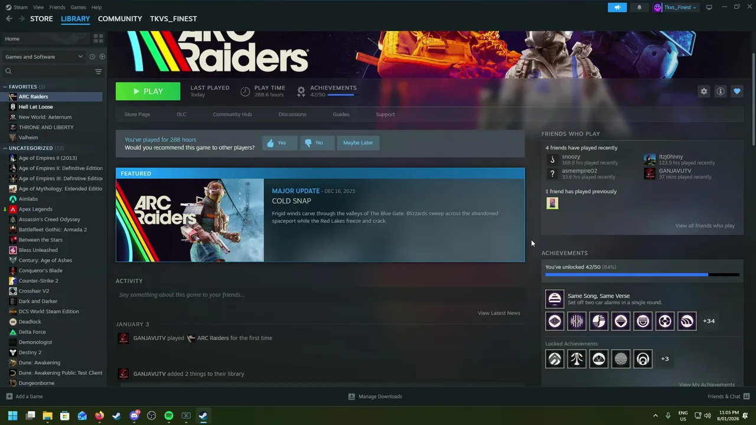Show +3 more locked achievements
The image size is (756, 425).
tap(665, 359)
